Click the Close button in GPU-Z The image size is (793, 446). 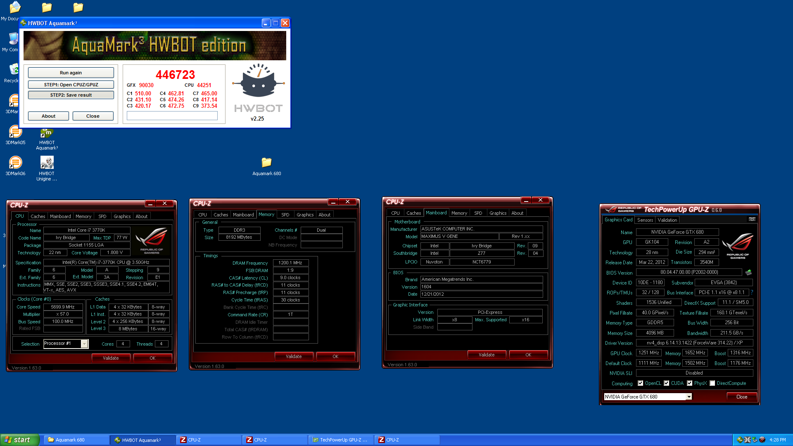742,397
